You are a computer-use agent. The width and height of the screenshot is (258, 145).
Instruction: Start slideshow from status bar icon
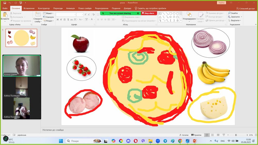point(224,135)
